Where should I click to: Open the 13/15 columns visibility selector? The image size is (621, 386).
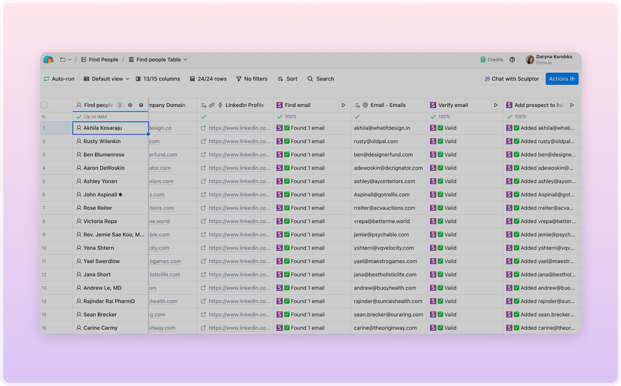click(158, 79)
